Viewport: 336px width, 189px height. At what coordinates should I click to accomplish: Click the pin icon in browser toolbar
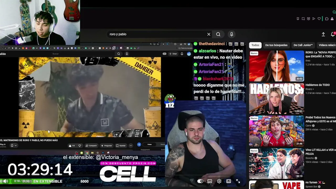[298, 19]
